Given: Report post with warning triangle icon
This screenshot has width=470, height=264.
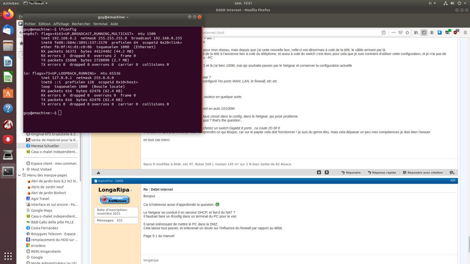Looking at the screenshot, I should tap(98, 173).
